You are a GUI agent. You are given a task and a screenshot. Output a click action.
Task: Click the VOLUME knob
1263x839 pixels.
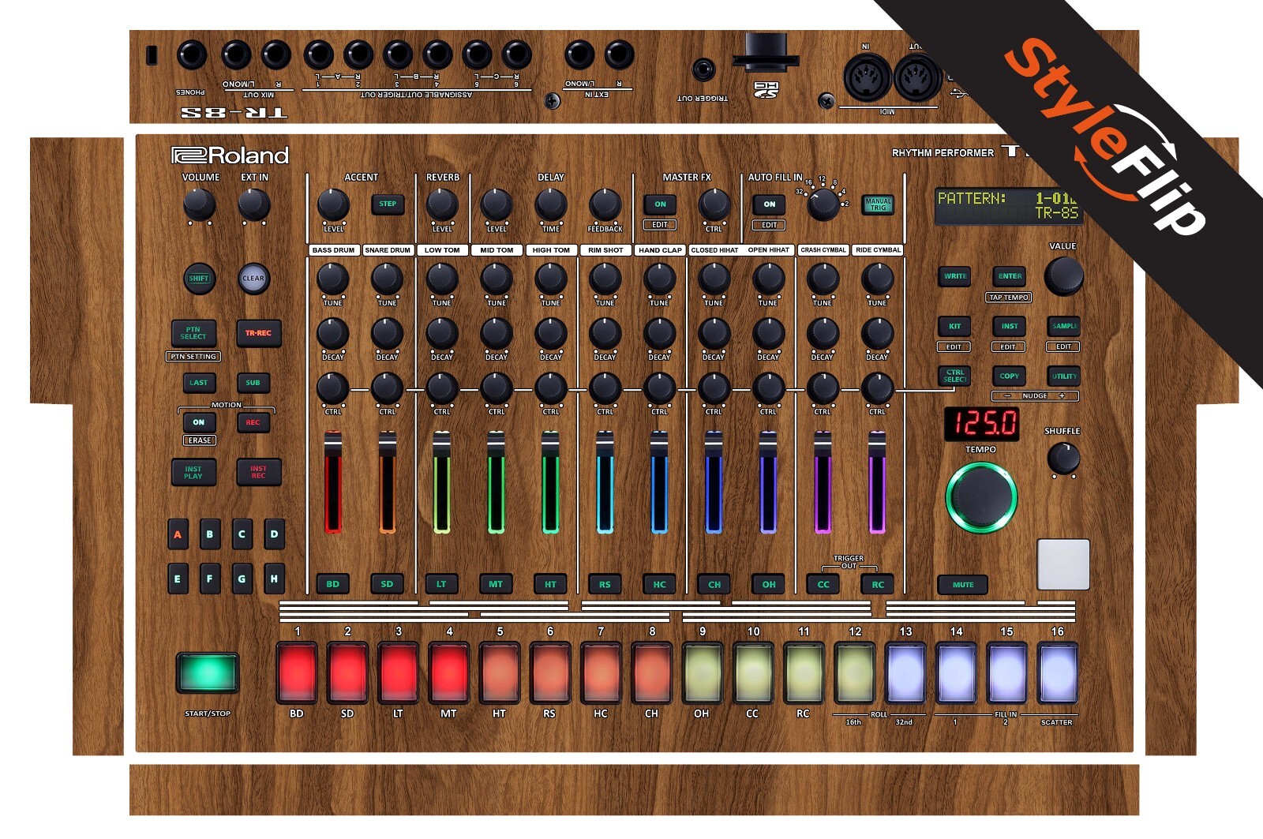click(200, 204)
